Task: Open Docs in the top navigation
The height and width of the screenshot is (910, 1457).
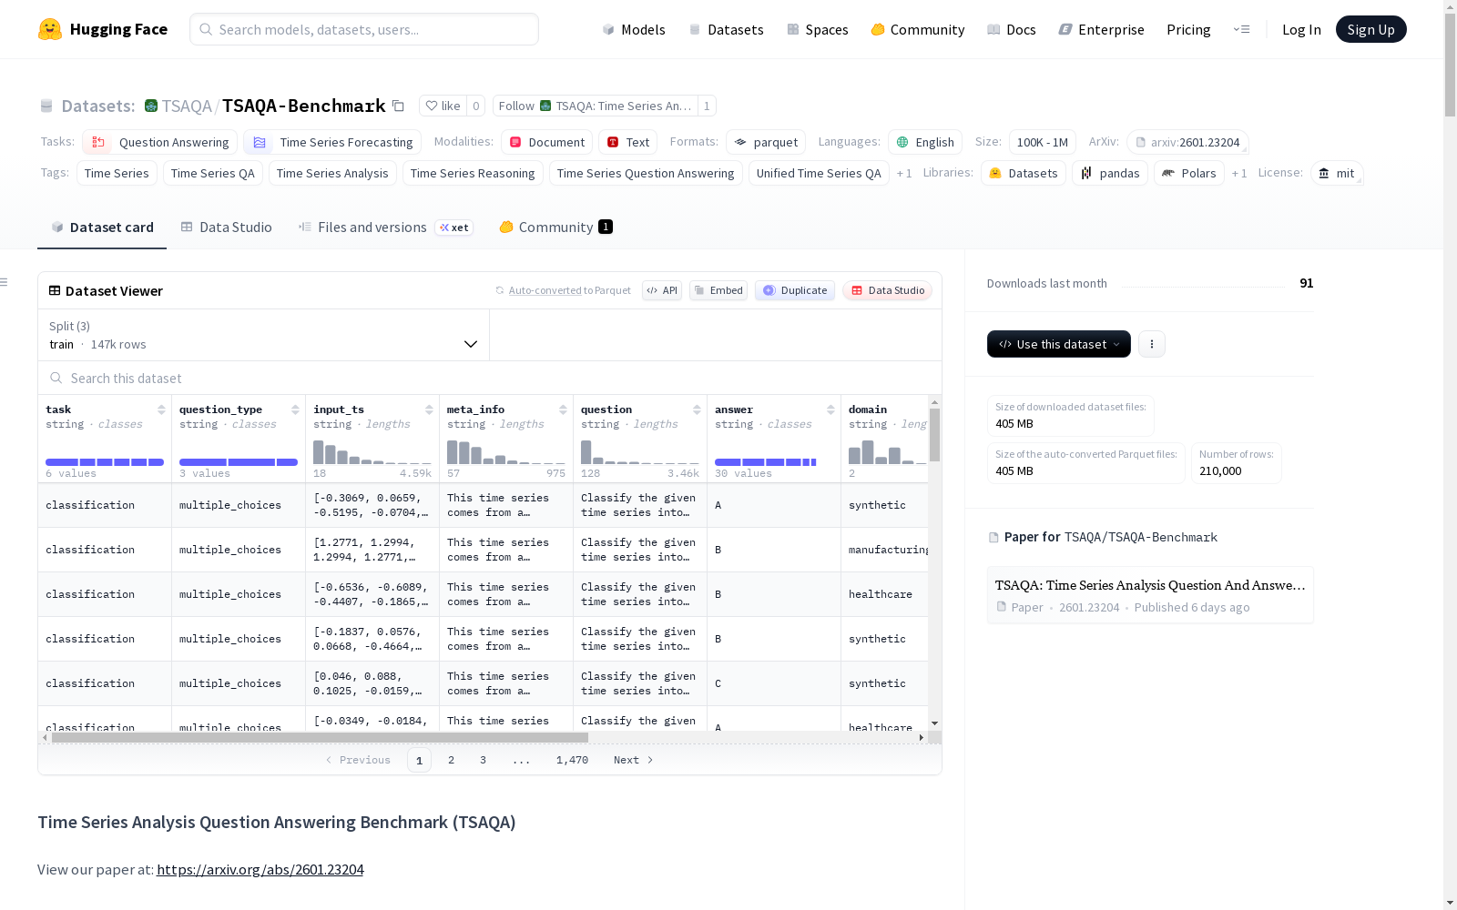Action: [x=1012, y=29]
